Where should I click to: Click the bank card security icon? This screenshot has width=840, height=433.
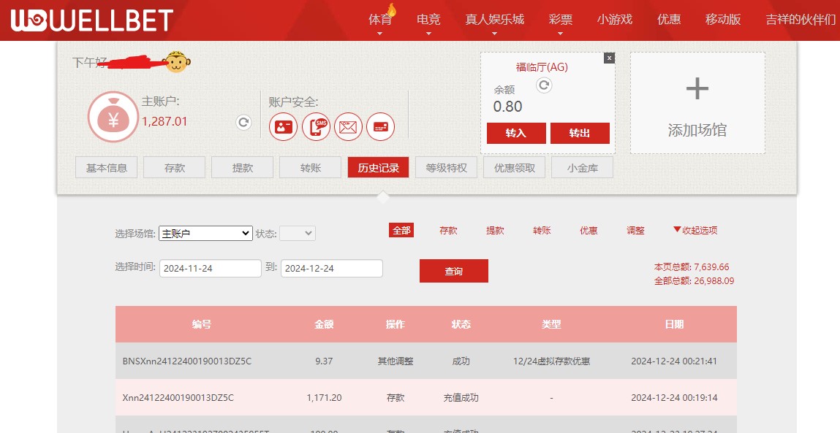[380, 127]
